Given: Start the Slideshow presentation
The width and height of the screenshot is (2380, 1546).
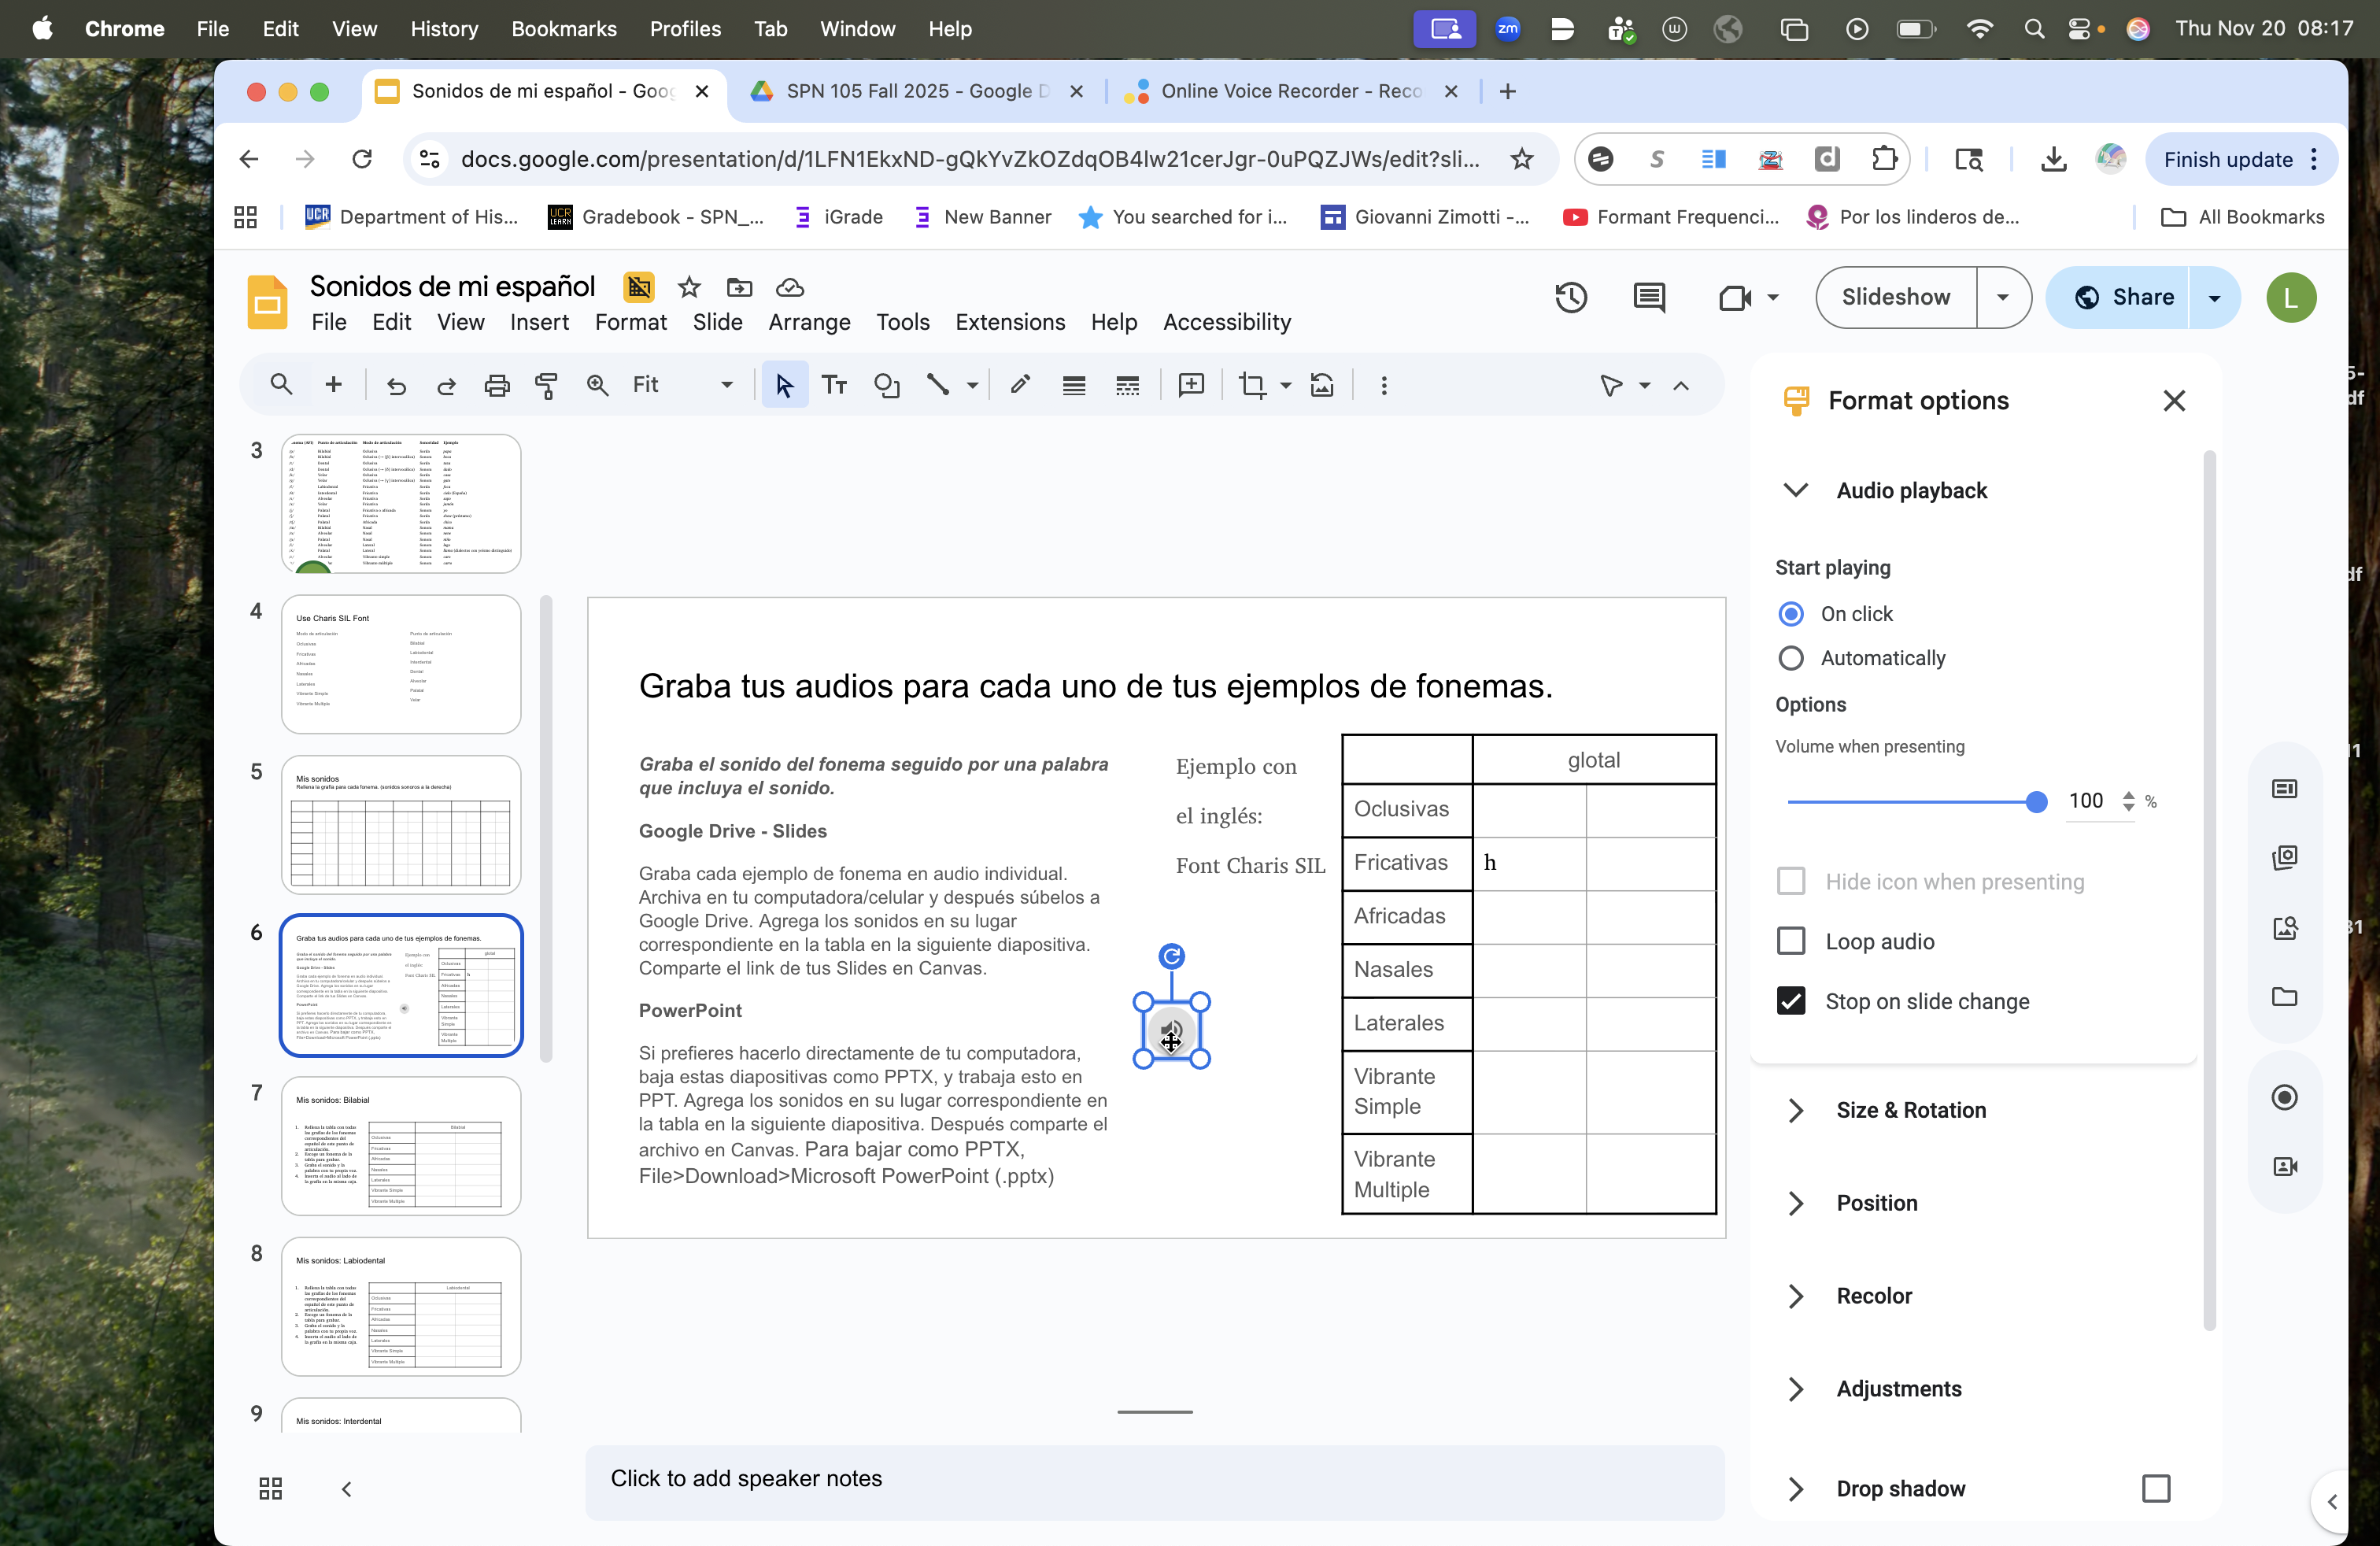Looking at the screenshot, I should (1896, 297).
